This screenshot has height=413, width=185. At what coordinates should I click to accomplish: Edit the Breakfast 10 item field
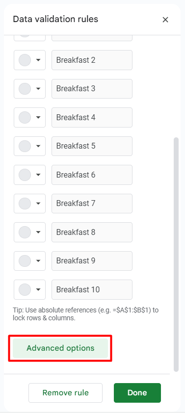click(x=92, y=290)
